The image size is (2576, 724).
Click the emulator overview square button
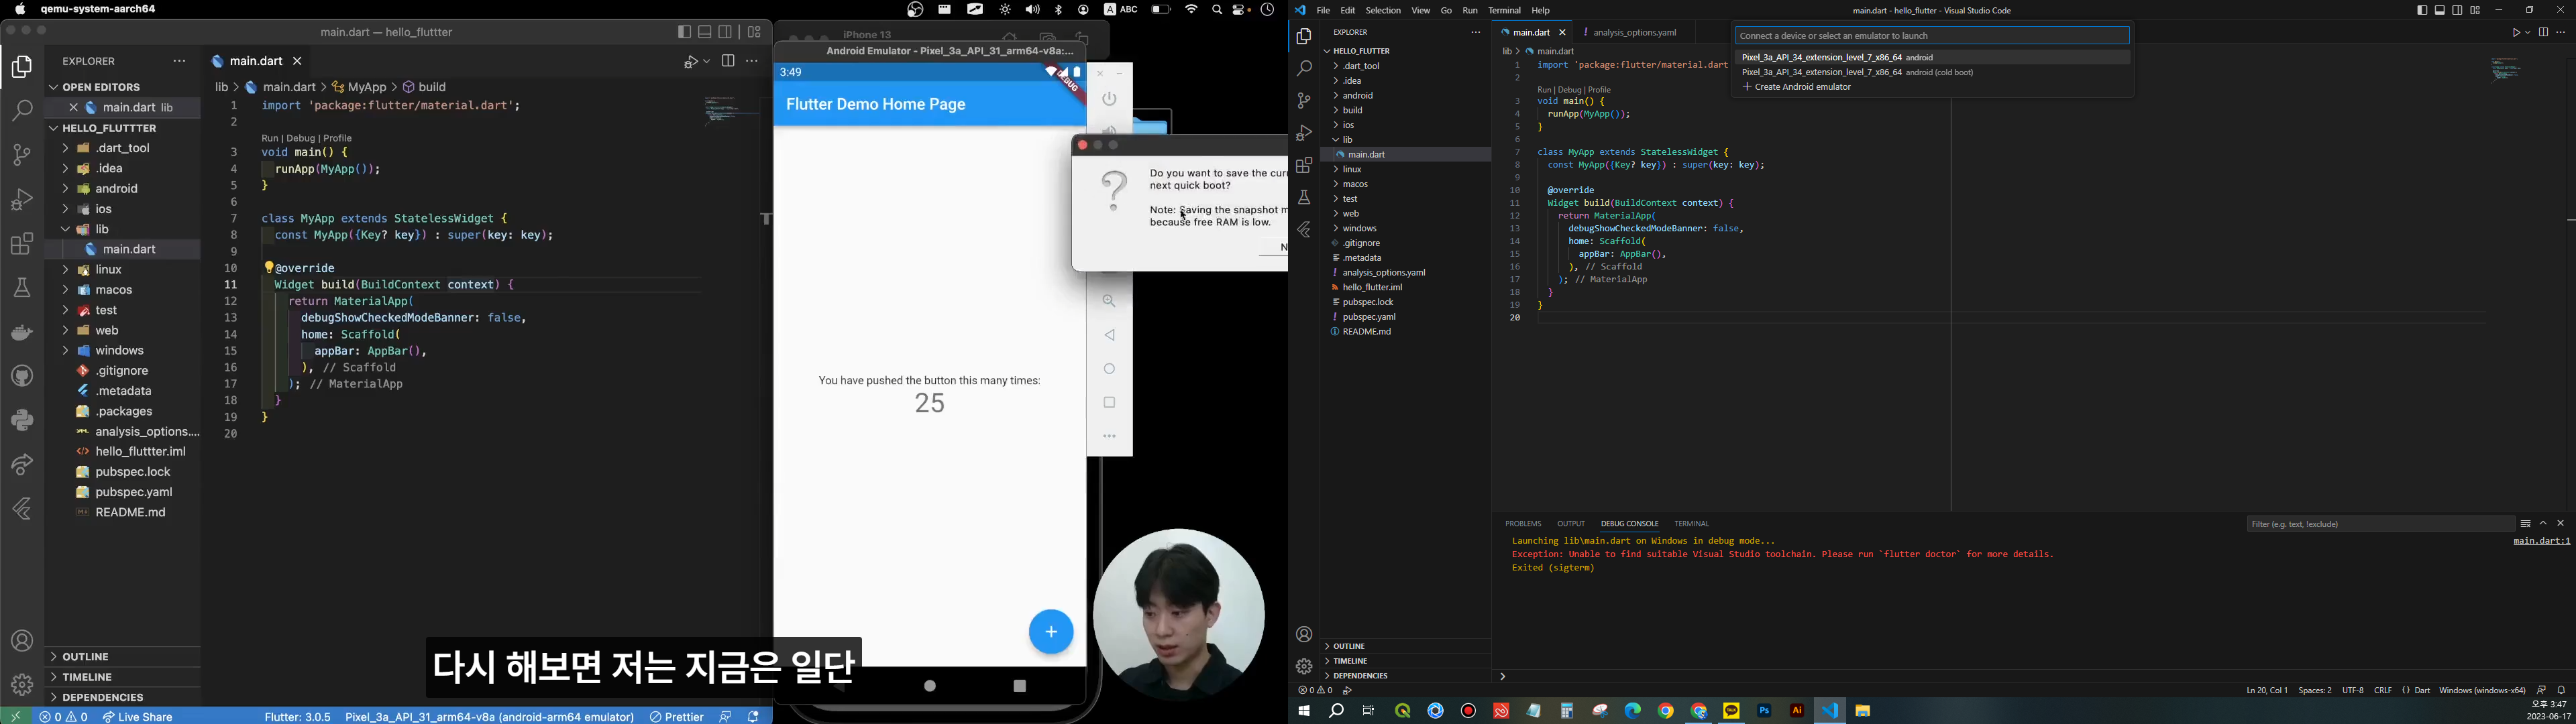pyautogui.click(x=1110, y=403)
